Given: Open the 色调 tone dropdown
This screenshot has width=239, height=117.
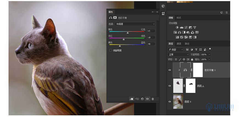Looking at the screenshot, I should [x=135, y=24].
